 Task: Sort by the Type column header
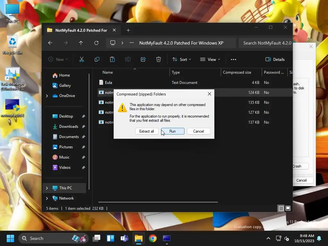coord(176,72)
